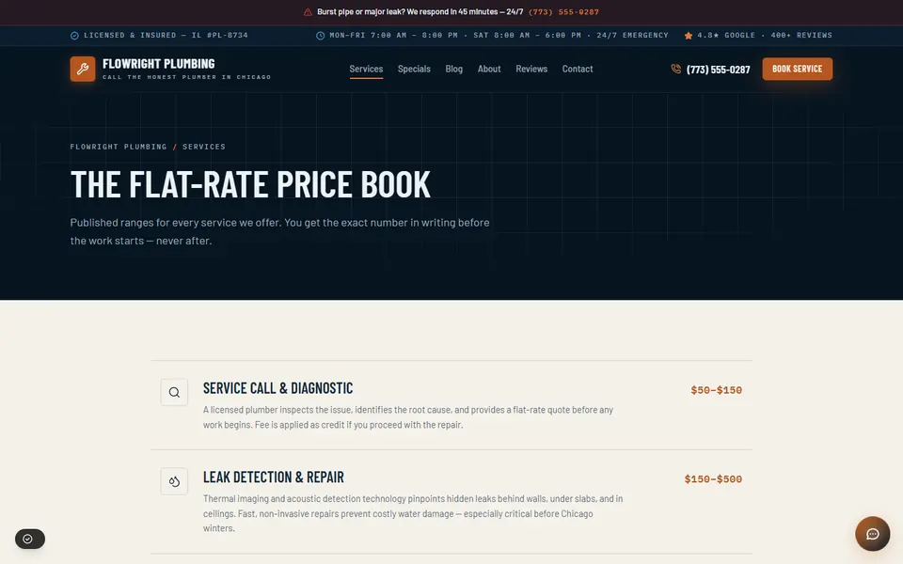Click the Flowright Plumbing wrench logo icon
Image resolution: width=903 pixels, height=564 pixels.
pyautogui.click(x=83, y=69)
